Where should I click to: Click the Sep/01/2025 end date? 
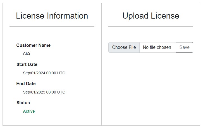[34, 92]
